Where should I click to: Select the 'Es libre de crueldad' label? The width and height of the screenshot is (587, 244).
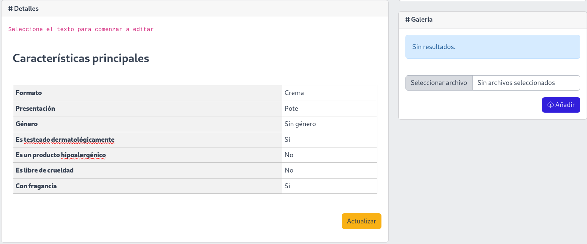(x=44, y=170)
